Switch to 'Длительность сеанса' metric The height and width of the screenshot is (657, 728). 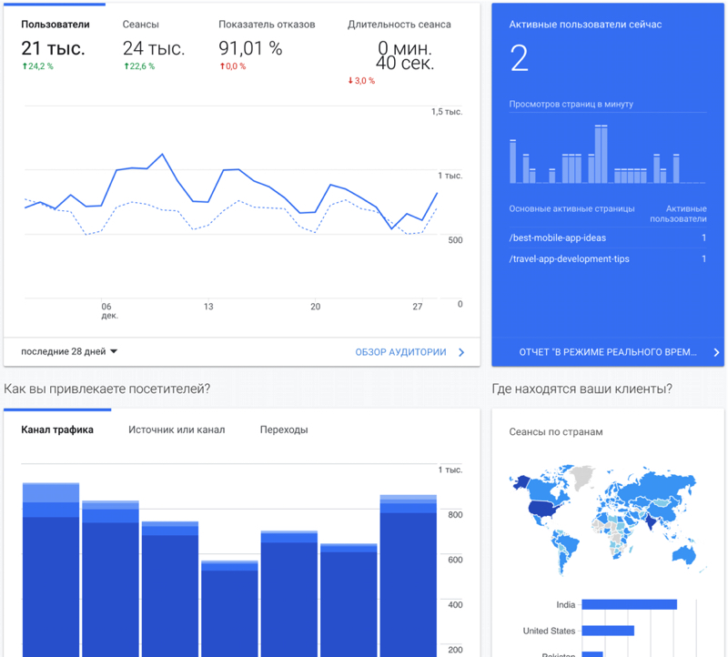tap(399, 25)
